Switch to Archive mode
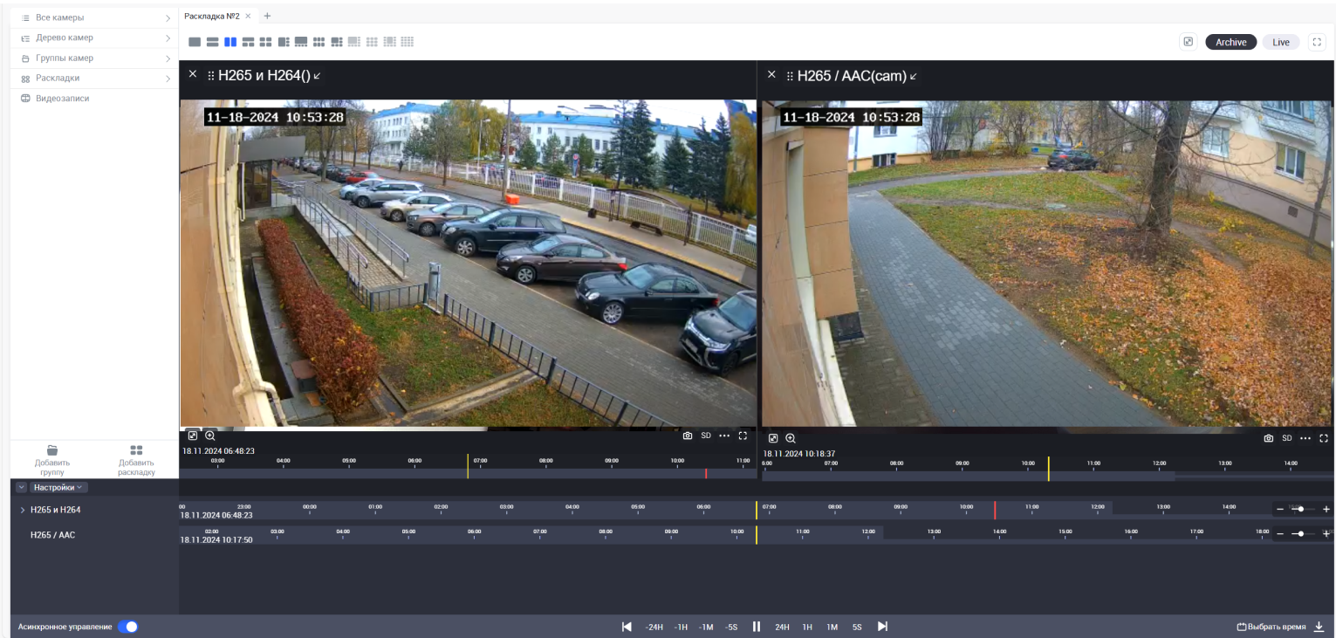This screenshot has height=638, width=1336. click(x=1230, y=42)
